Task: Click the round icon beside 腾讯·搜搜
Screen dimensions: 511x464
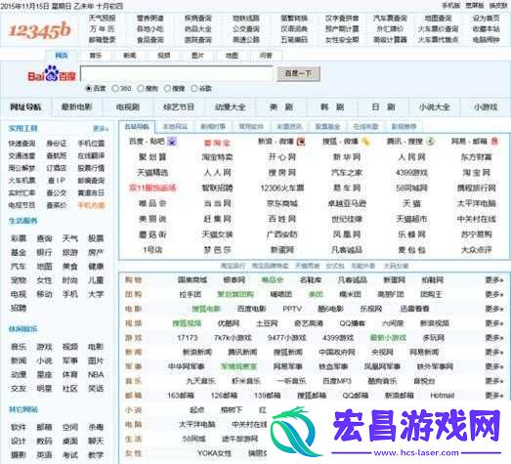Action: pyautogui.click(x=431, y=142)
